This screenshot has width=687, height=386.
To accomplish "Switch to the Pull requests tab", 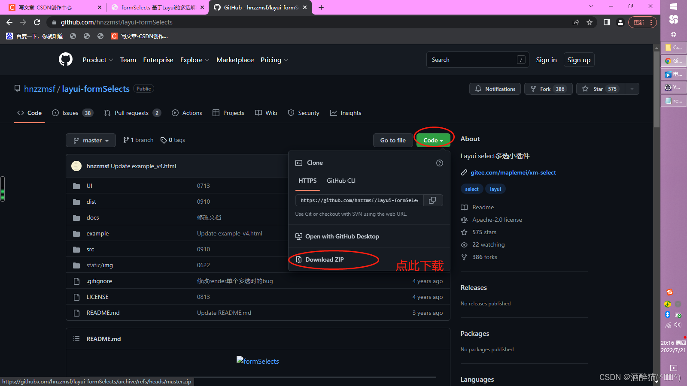I will tap(132, 113).
